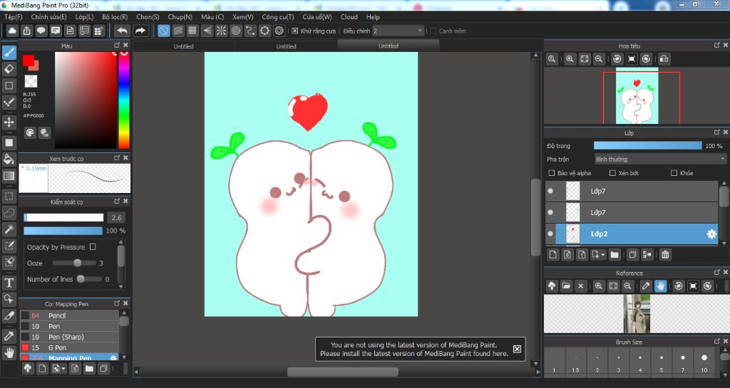Check the Khóa layer option
730x388 pixels.
pos(674,173)
